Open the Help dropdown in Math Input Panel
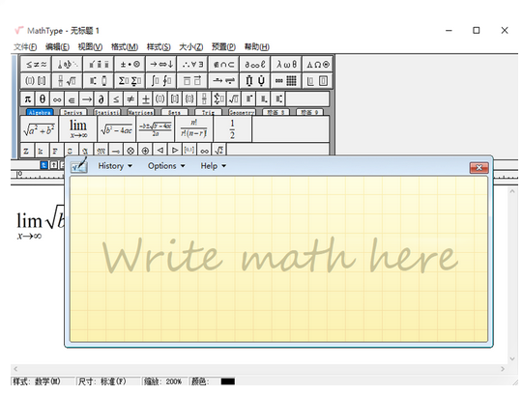Image resolution: width=523 pixels, height=395 pixels. pyautogui.click(x=213, y=166)
